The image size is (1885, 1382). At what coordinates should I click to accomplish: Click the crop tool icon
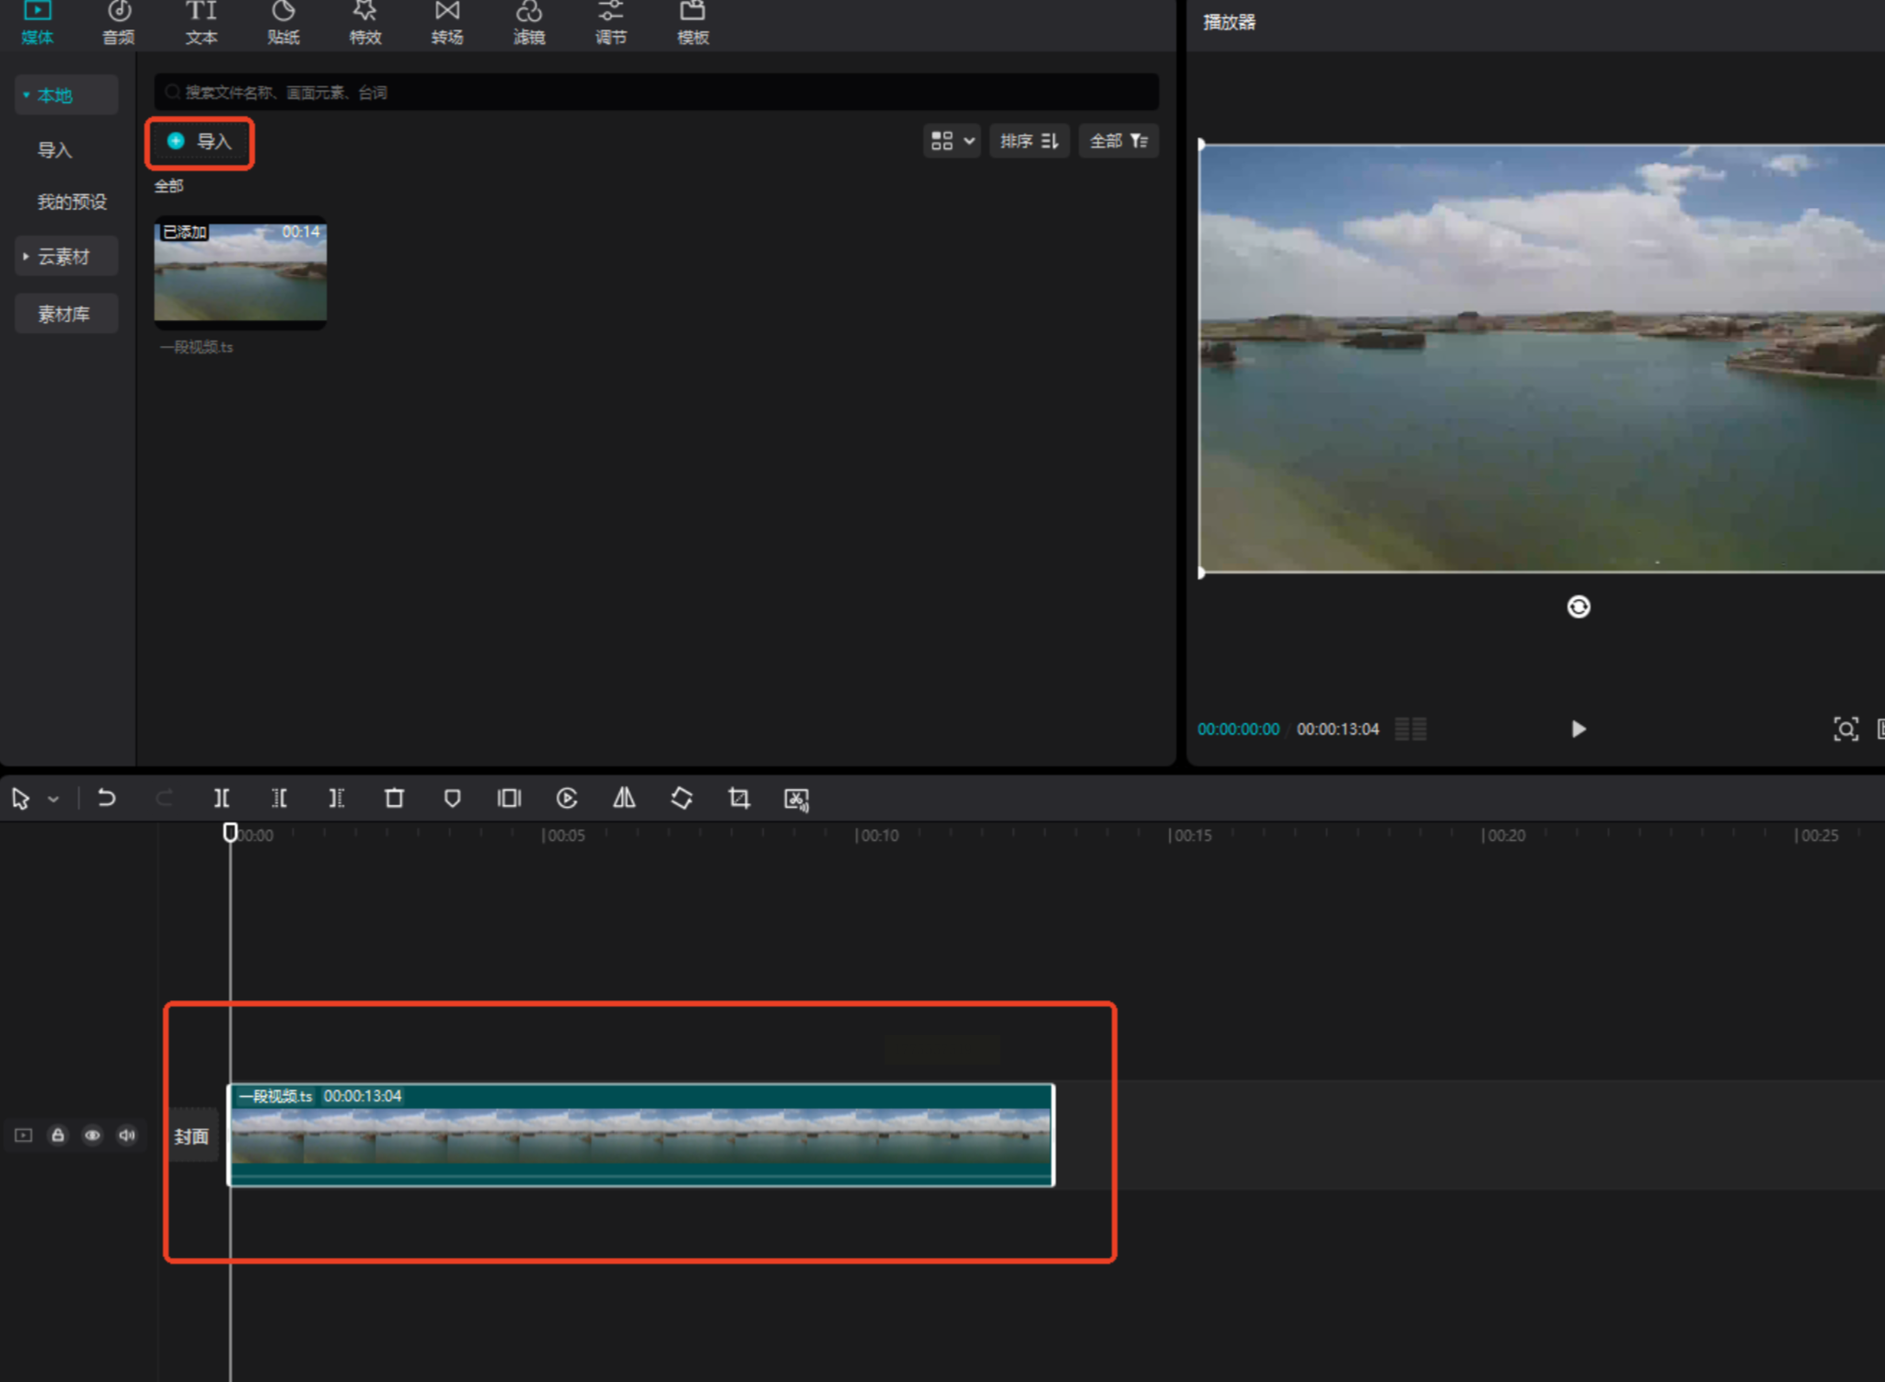pos(738,798)
